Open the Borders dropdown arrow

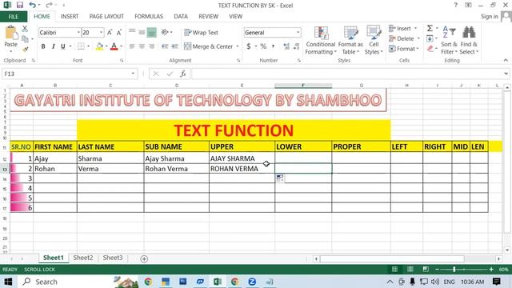click(x=88, y=46)
